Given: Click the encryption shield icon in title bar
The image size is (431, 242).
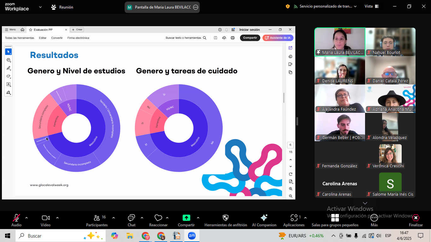Looking at the screenshot, I should (x=288, y=6).
